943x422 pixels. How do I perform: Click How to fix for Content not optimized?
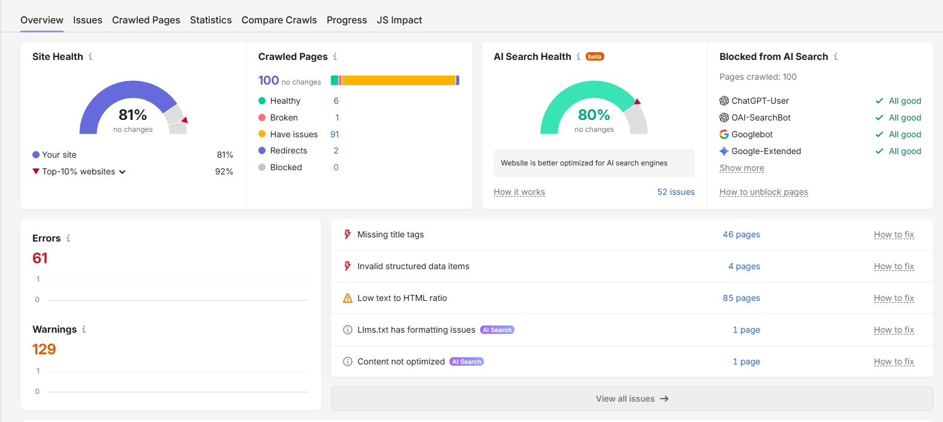coord(894,361)
